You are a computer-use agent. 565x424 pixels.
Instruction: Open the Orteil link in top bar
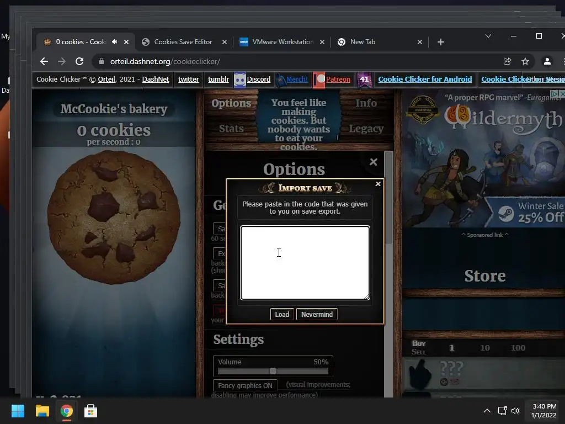106,79
